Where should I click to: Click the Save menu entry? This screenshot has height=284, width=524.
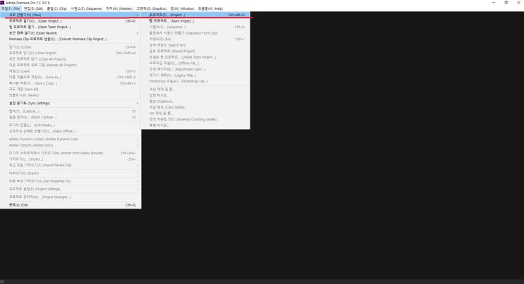(71, 71)
